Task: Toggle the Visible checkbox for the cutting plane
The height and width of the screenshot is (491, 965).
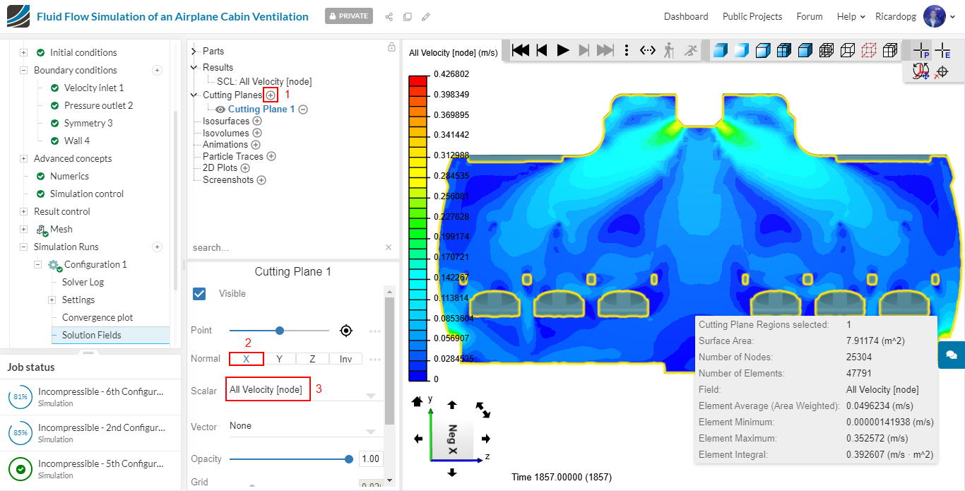Action: [x=200, y=293]
